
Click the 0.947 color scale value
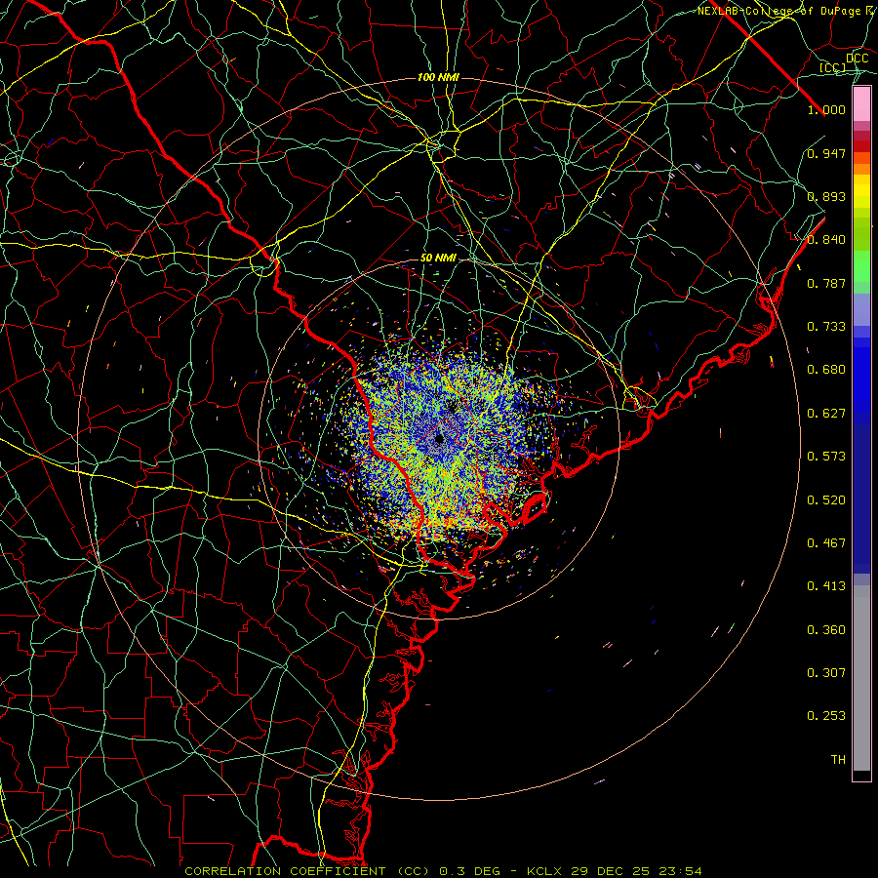[x=826, y=153]
